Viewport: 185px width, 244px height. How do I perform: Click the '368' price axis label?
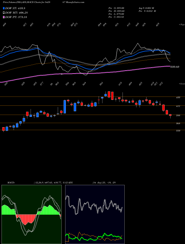[178, 123]
